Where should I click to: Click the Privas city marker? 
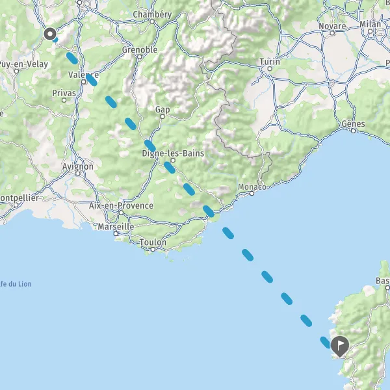coord(64,100)
